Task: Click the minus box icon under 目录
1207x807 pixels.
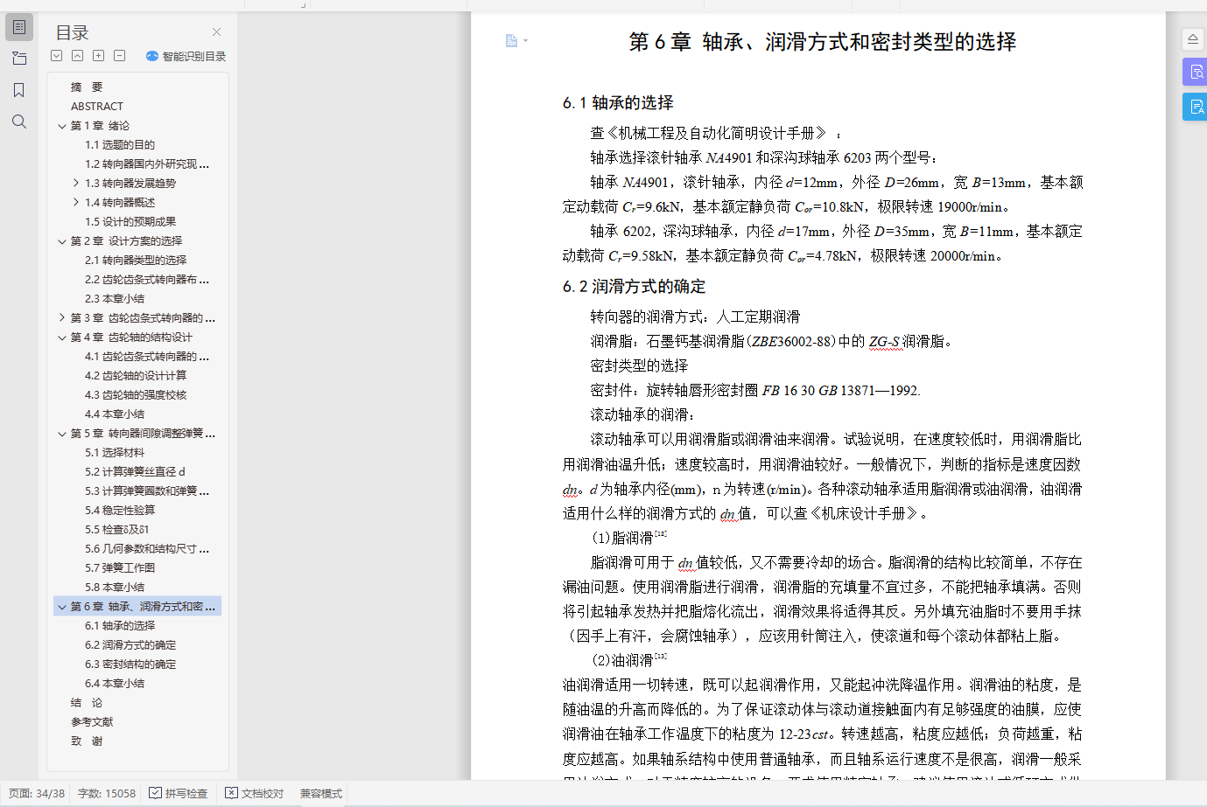Action: tap(120, 56)
